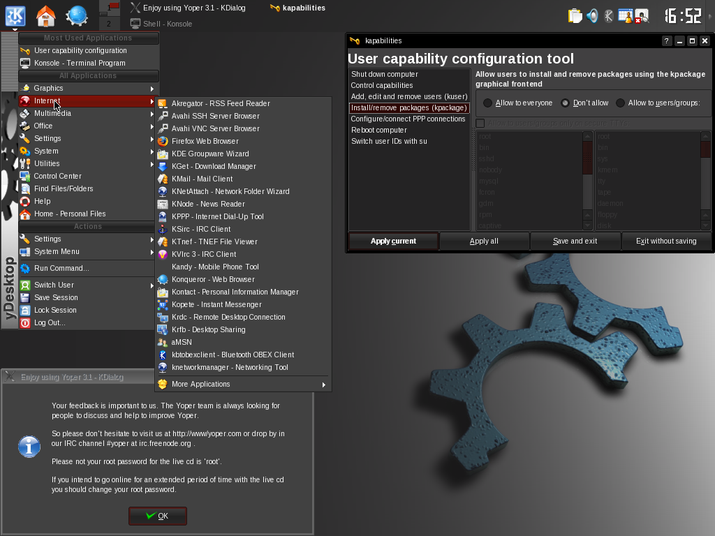This screenshot has height=536, width=715.
Task: Click the Save and exit button
Action: click(x=575, y=241)
